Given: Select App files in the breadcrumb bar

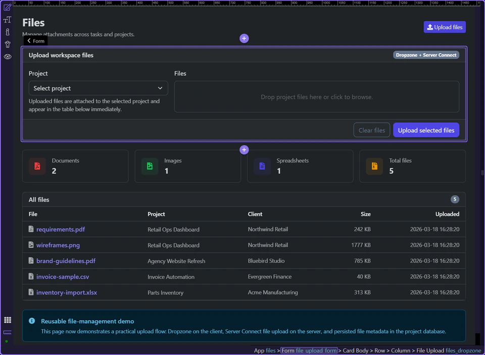Looking at the screenshot, I should [265, 350].
